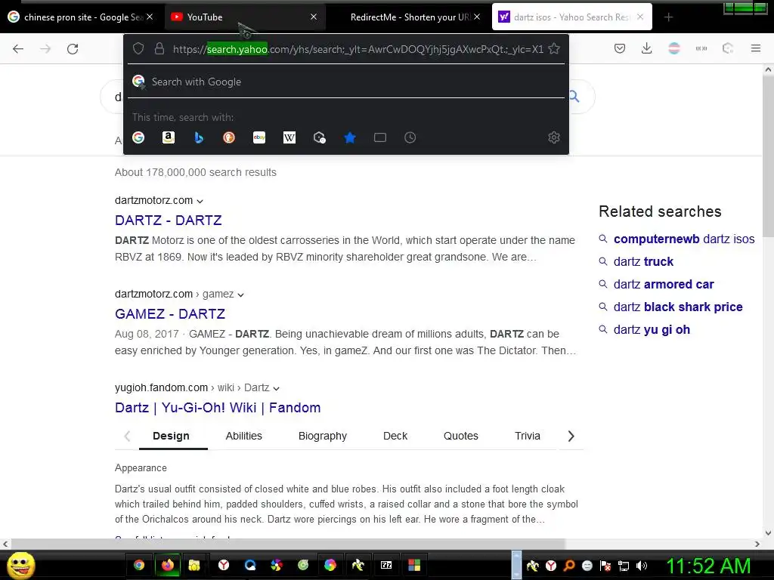Click the network tray icon

point(624,566)
